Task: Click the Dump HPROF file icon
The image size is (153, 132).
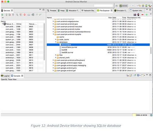Action: click(x=10, y=15)
